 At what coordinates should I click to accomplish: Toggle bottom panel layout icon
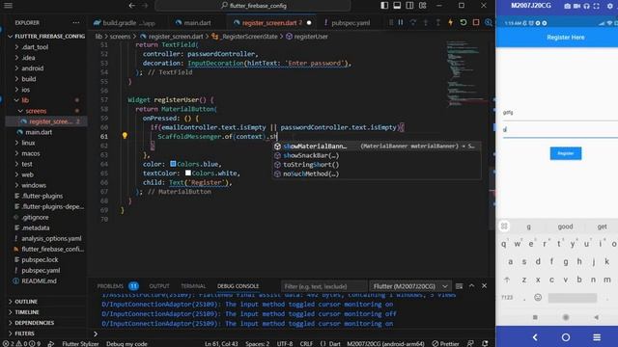coord(397,6)
